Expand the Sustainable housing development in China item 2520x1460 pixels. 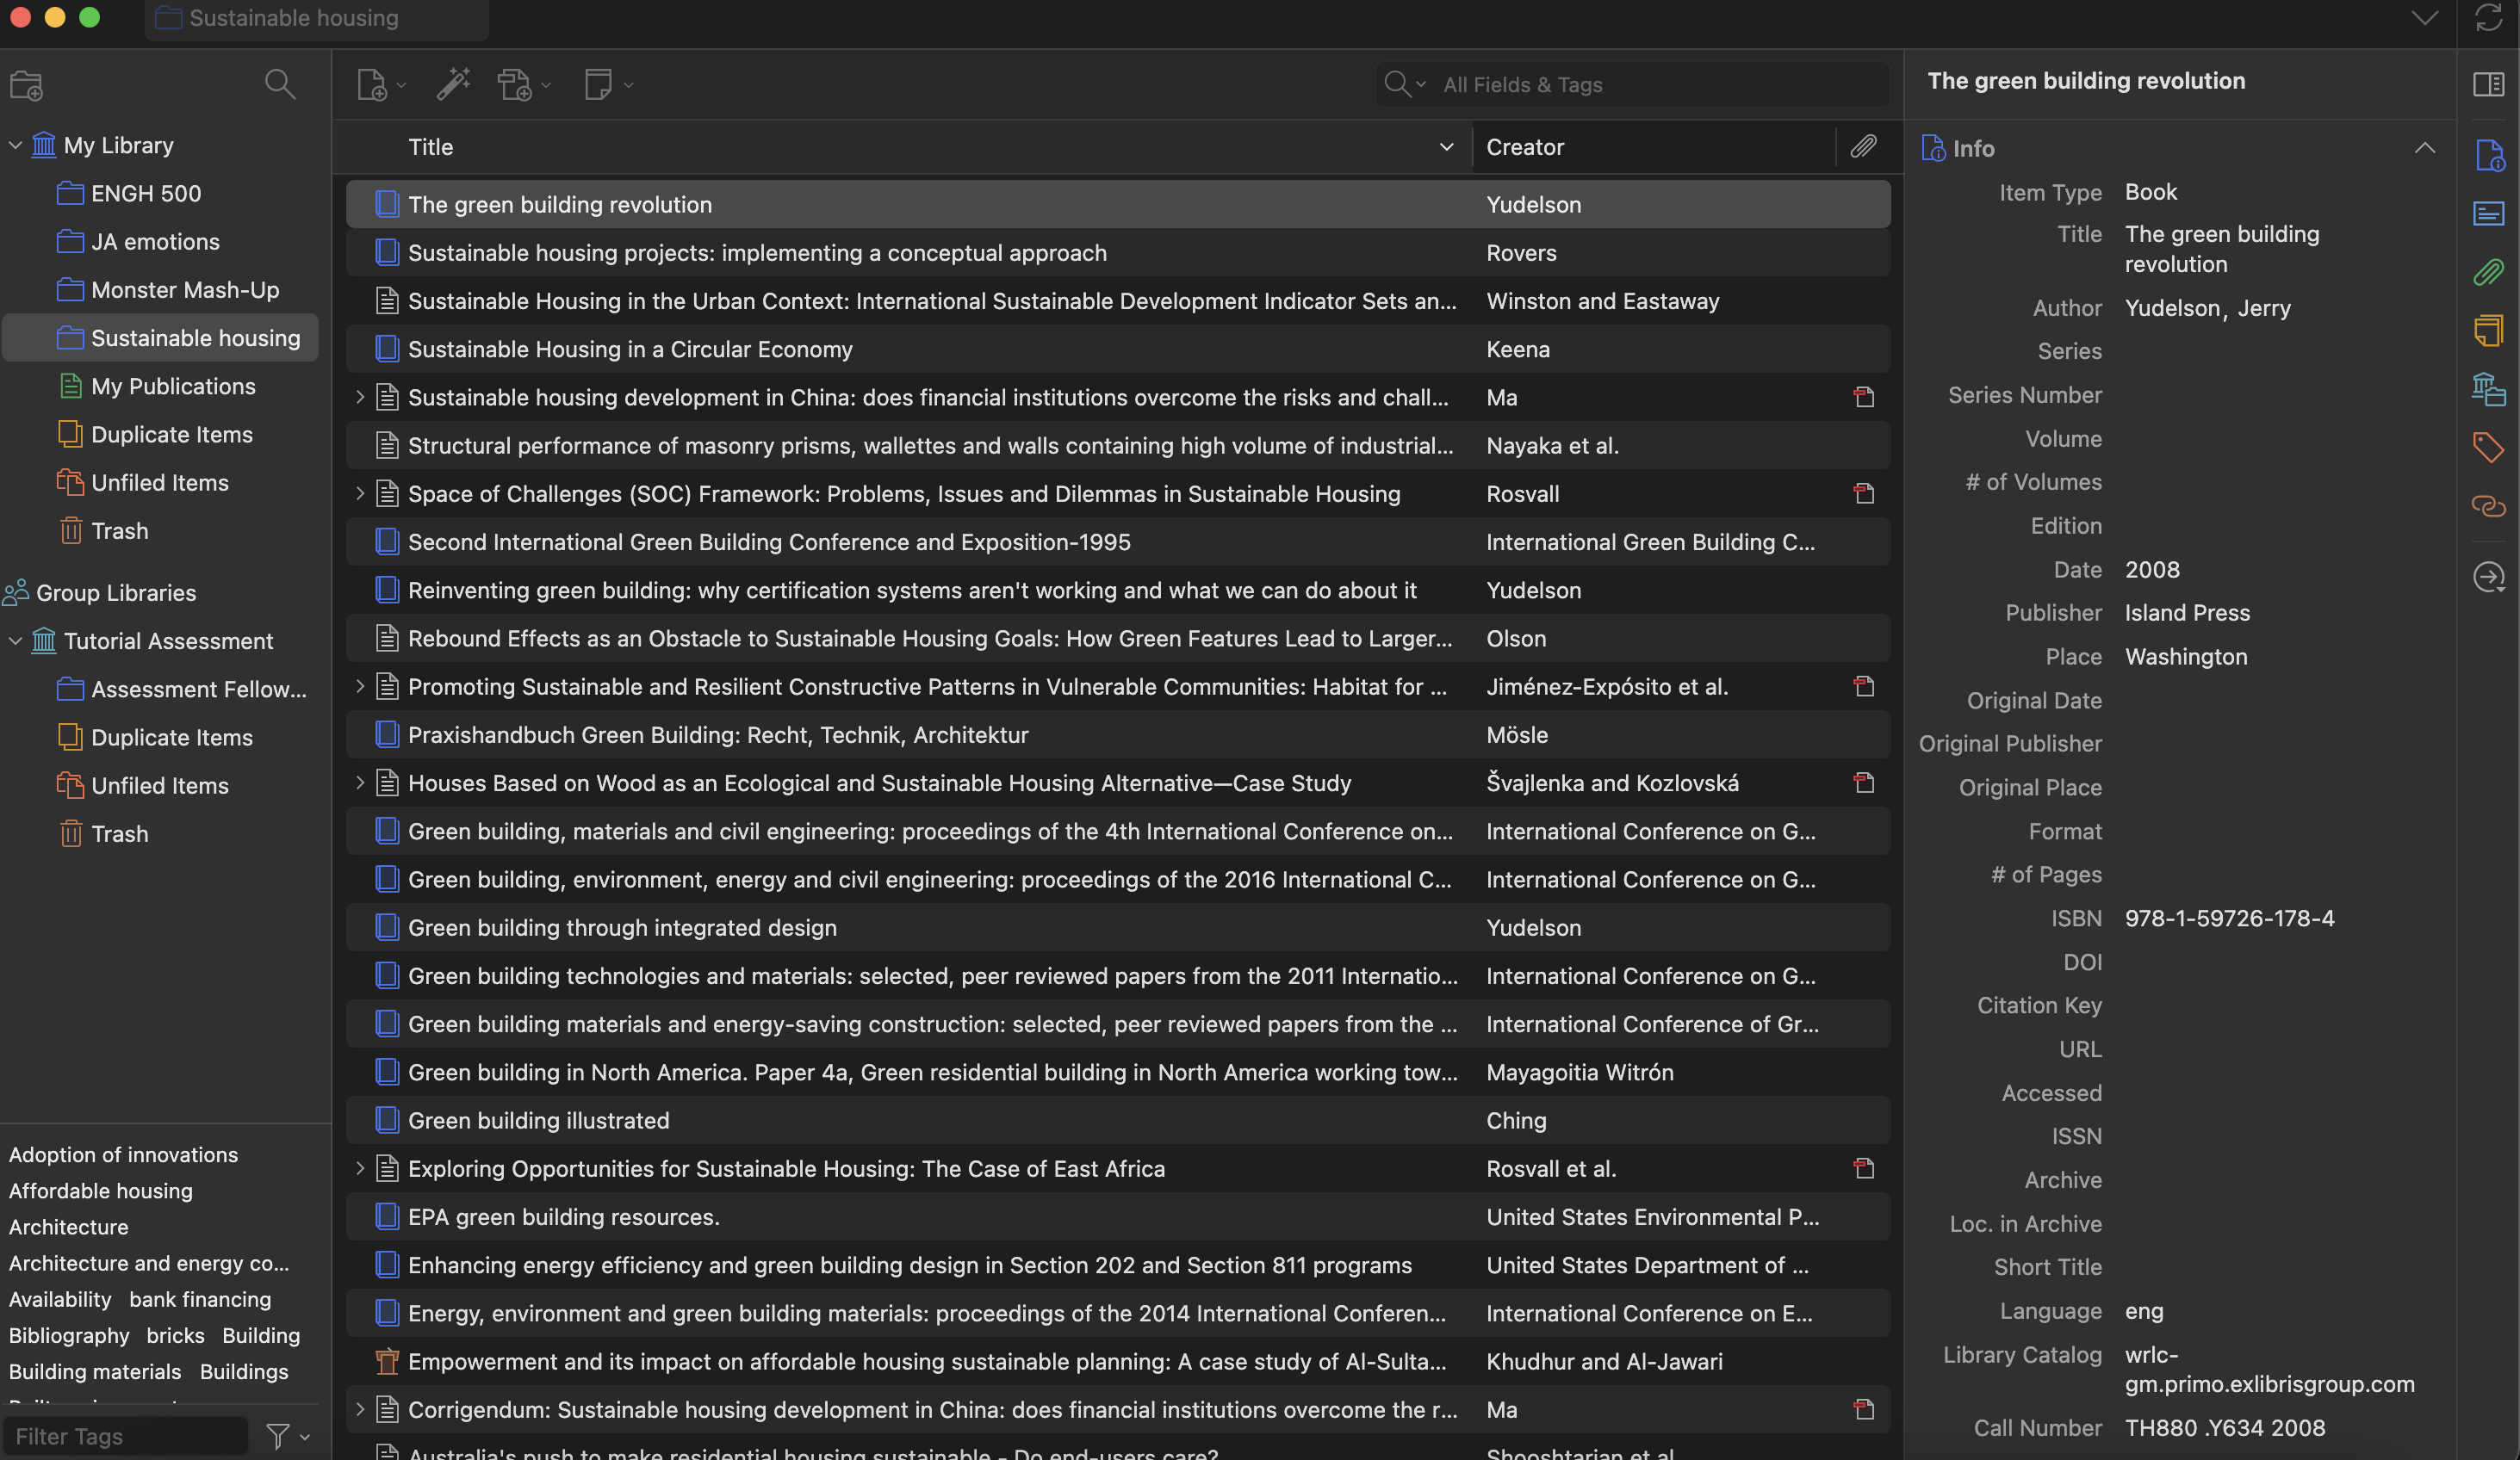[360, 397]
